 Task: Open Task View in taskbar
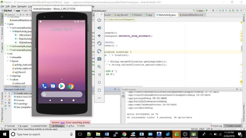pos(80,134)
